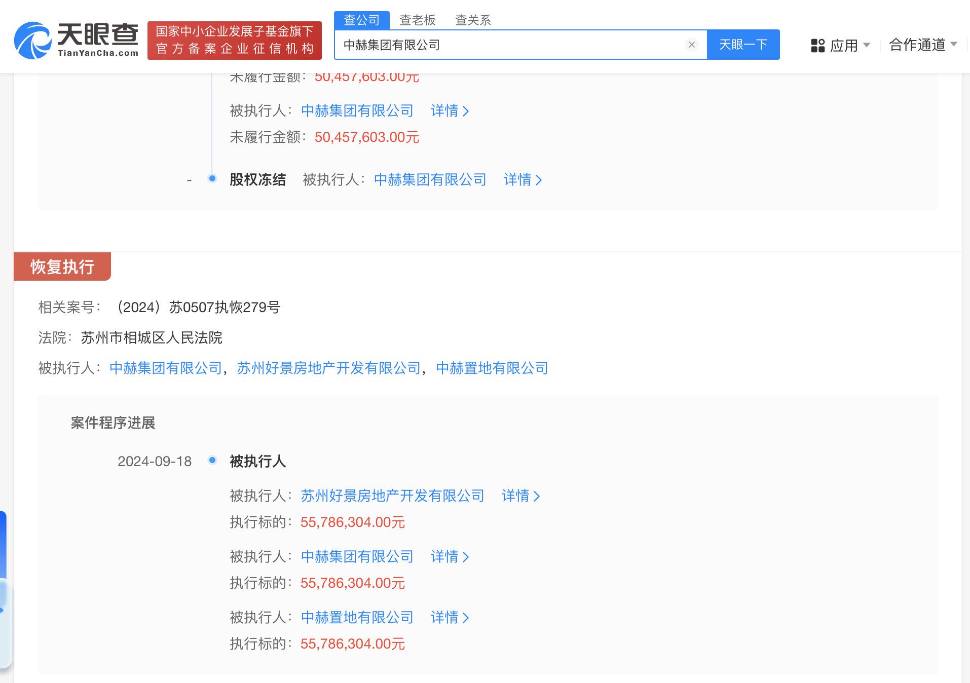Switch to 查老板 tab
970x683 pixels.
click(x=418, y=20)
